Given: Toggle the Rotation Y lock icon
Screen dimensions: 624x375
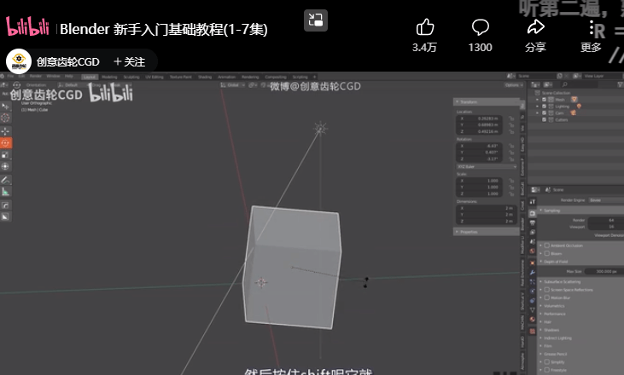Looking at the screenshot, I should tap(511, 153).
